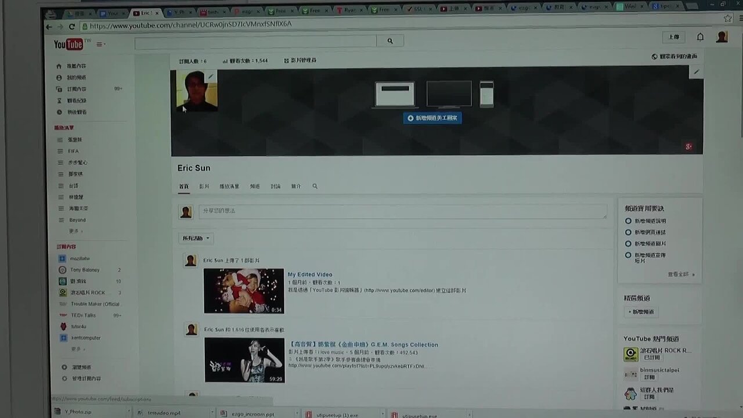This screenshot has width=743, height=418.
Task: Click the G.E.M. Songs Collection title link
Action: pos(363,345)
